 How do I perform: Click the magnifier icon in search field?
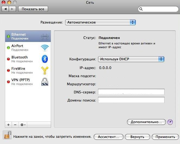(141, 9)
